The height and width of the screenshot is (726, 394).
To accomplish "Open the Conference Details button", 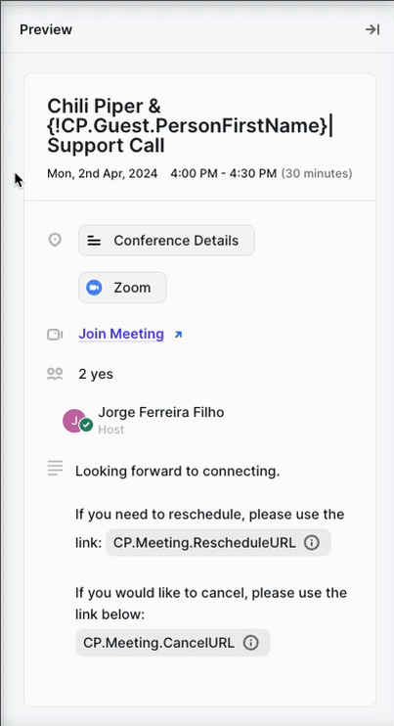I will click(166, 241).
